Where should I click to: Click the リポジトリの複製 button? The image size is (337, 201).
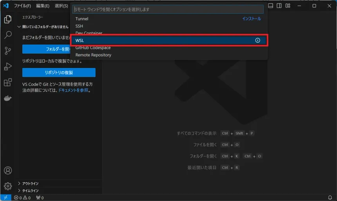click(59, 73)
